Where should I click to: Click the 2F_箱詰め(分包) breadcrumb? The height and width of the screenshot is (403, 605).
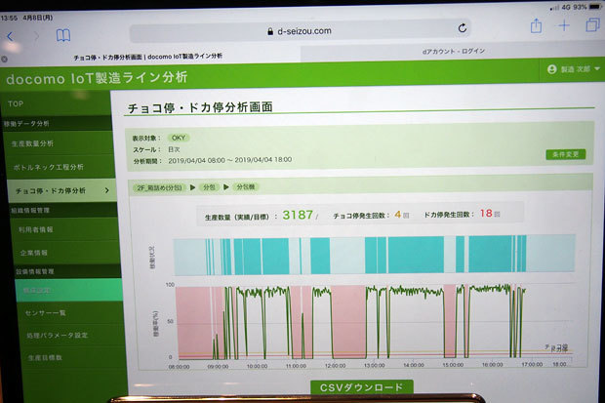[x=159, y=188]
